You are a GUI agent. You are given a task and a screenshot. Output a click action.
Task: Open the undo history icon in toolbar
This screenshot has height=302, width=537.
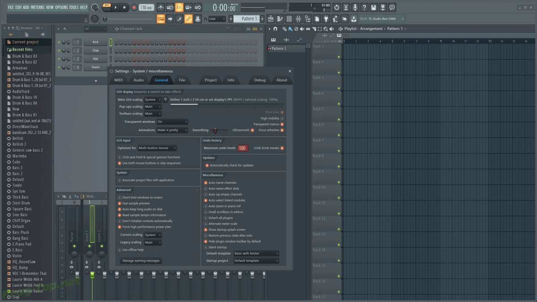click(x=337, y=8)
